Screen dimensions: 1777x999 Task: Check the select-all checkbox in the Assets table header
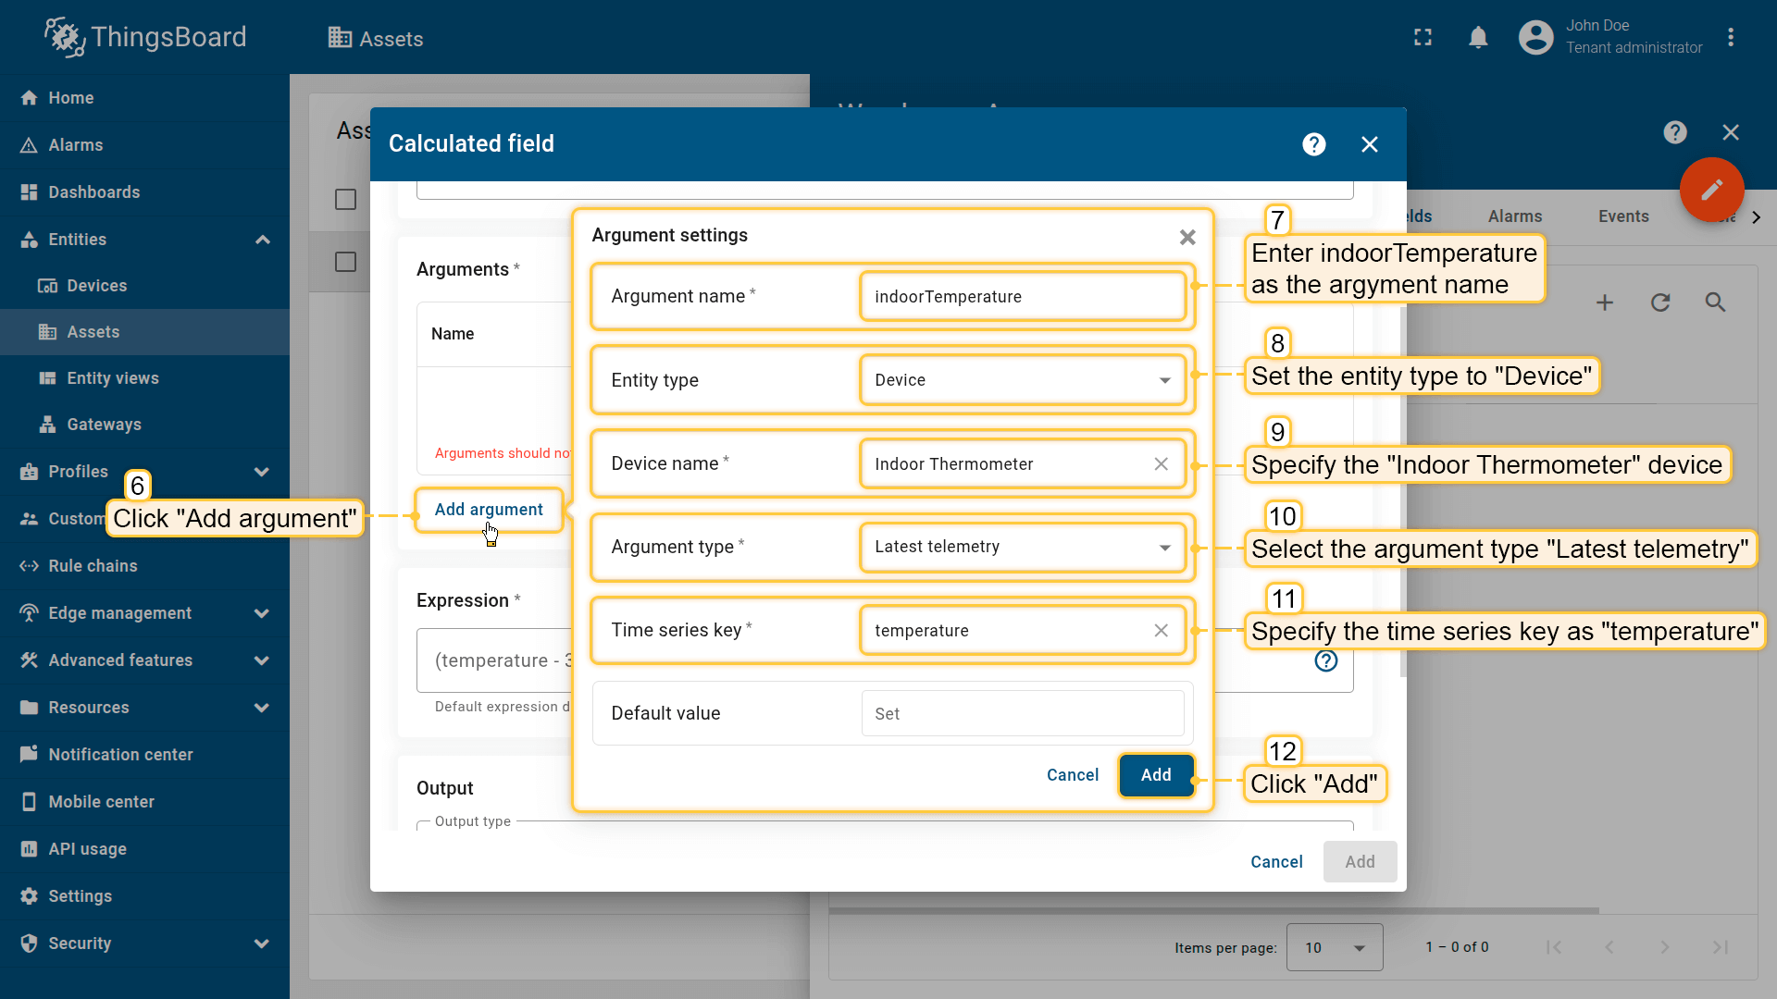345,200
